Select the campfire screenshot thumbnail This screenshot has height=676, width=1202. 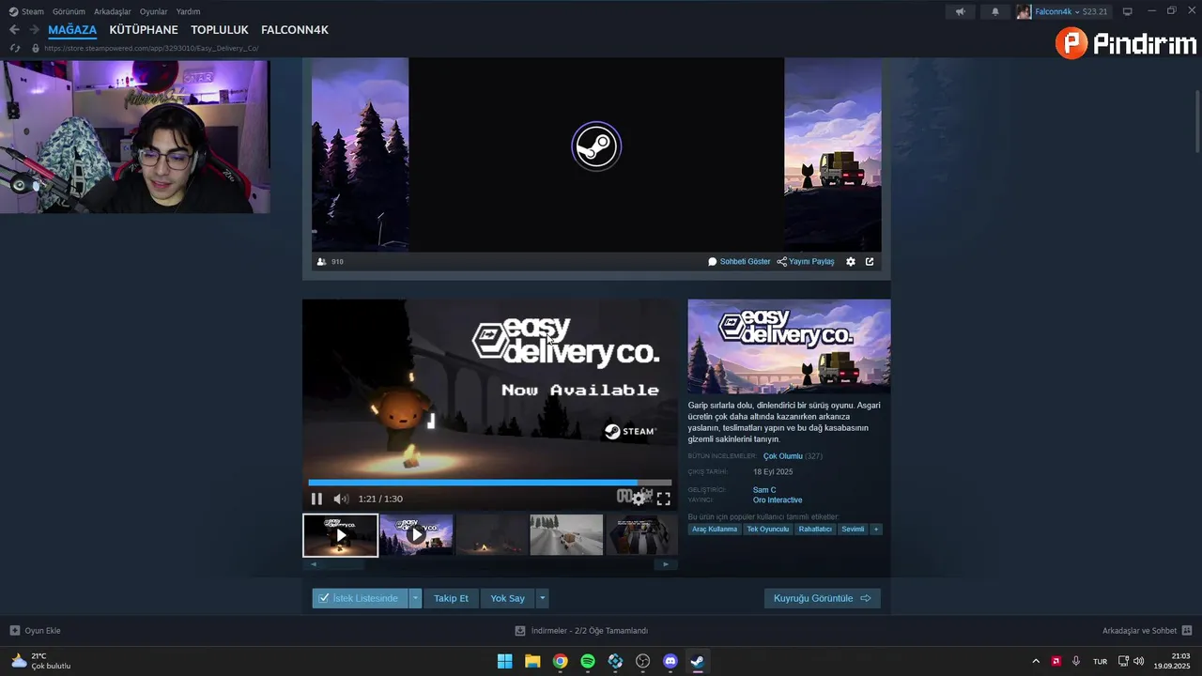coord(491,535)
